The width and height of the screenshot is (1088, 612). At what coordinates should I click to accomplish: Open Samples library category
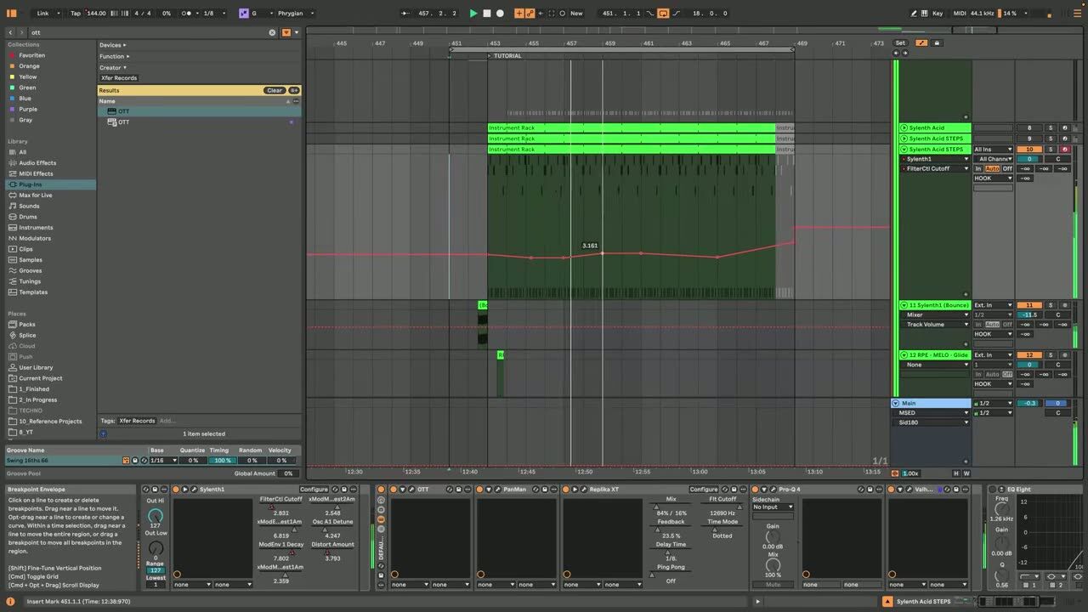click(31, 260)
